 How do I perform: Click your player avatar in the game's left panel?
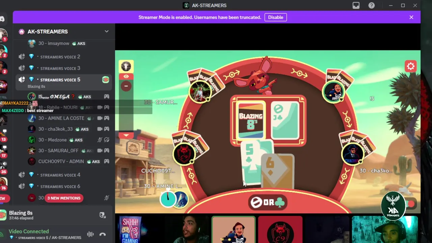[x=126, y=66]
